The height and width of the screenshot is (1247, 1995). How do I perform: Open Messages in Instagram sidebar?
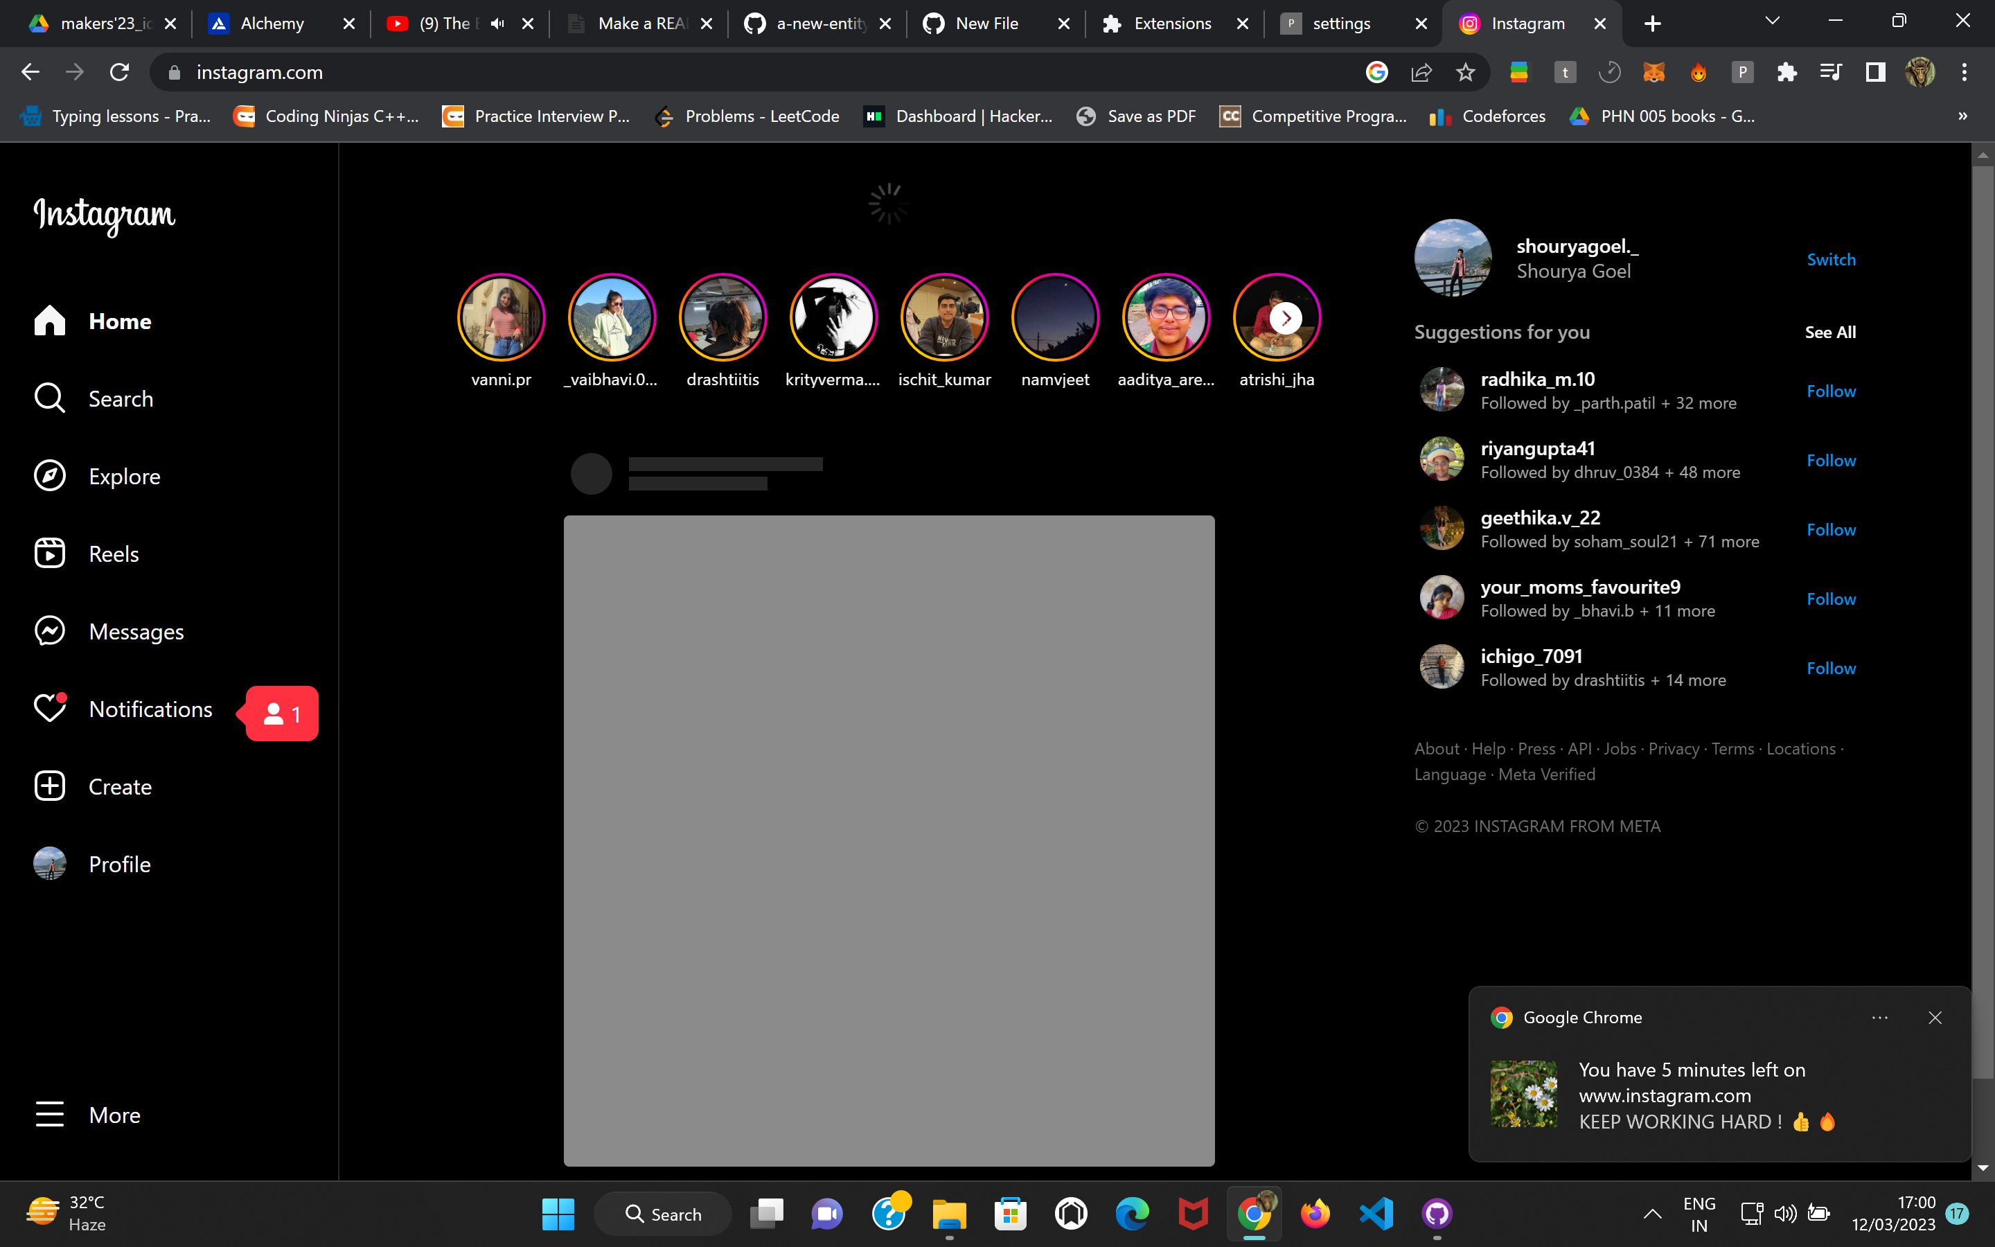[x=108, y=631]
